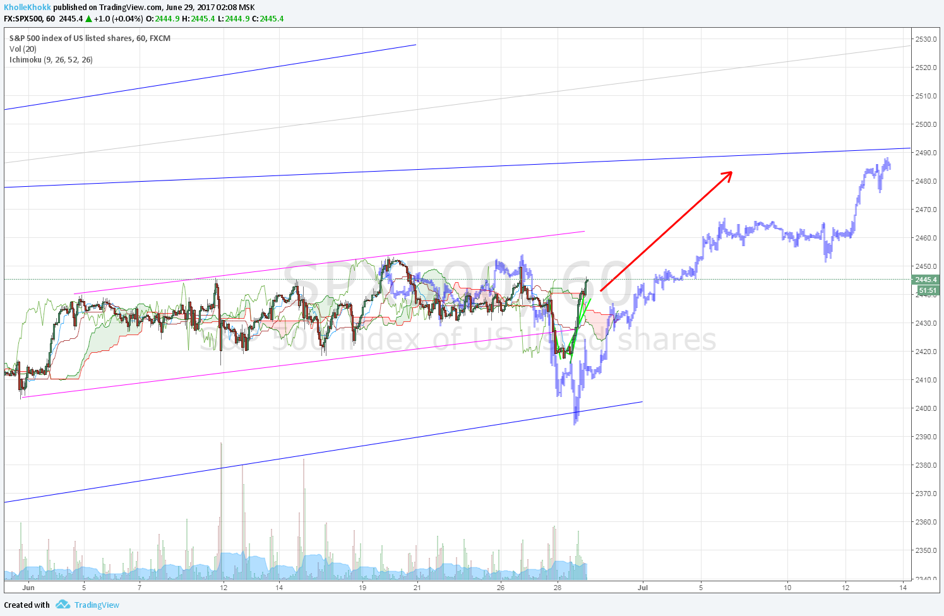Click the 2380.0 price axis label
944x616 pixels.
tap(926, 465)
